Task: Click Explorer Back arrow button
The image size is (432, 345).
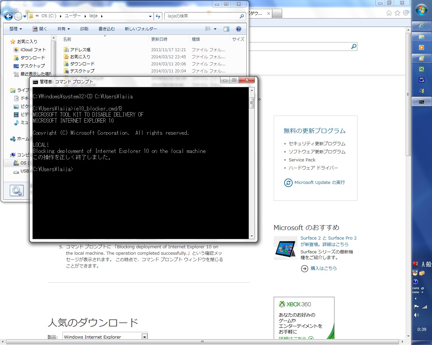Action: (8, 16)
